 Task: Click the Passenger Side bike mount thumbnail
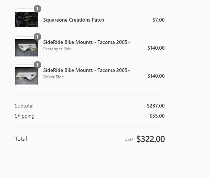coord(27,48)
